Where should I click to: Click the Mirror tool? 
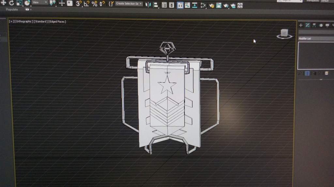148,5
